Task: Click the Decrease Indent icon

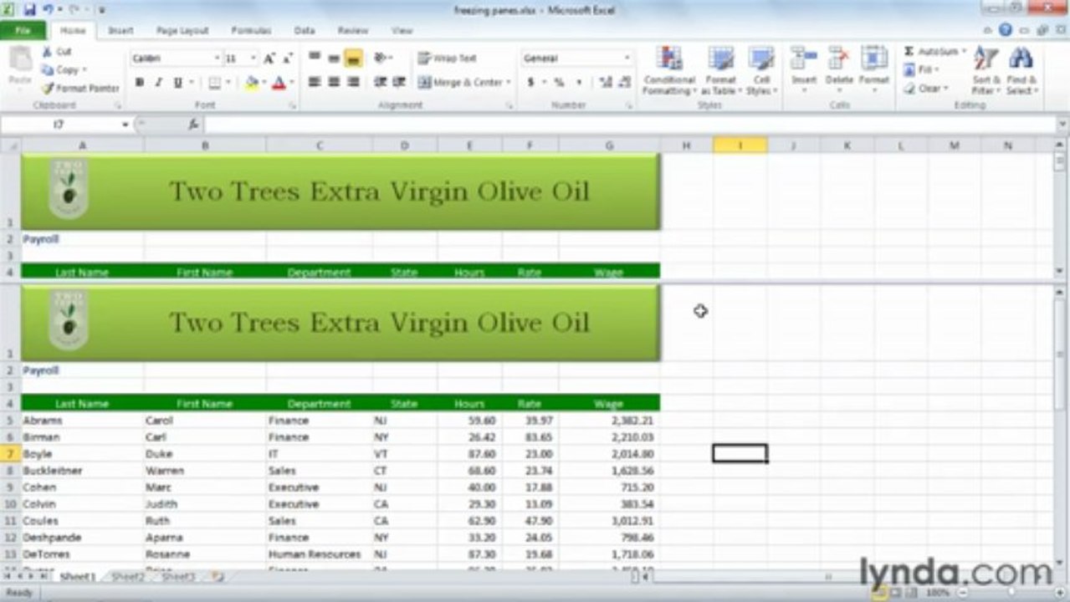Action: point(380,82)
